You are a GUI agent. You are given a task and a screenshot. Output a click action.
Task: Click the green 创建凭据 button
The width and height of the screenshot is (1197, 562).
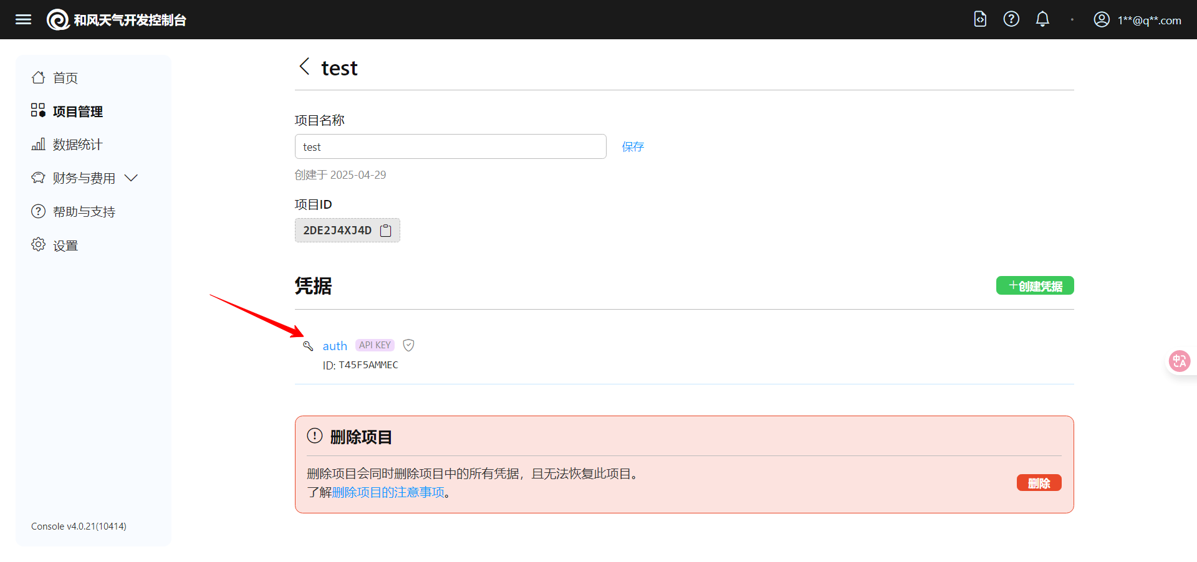[x=1034, y=286]
